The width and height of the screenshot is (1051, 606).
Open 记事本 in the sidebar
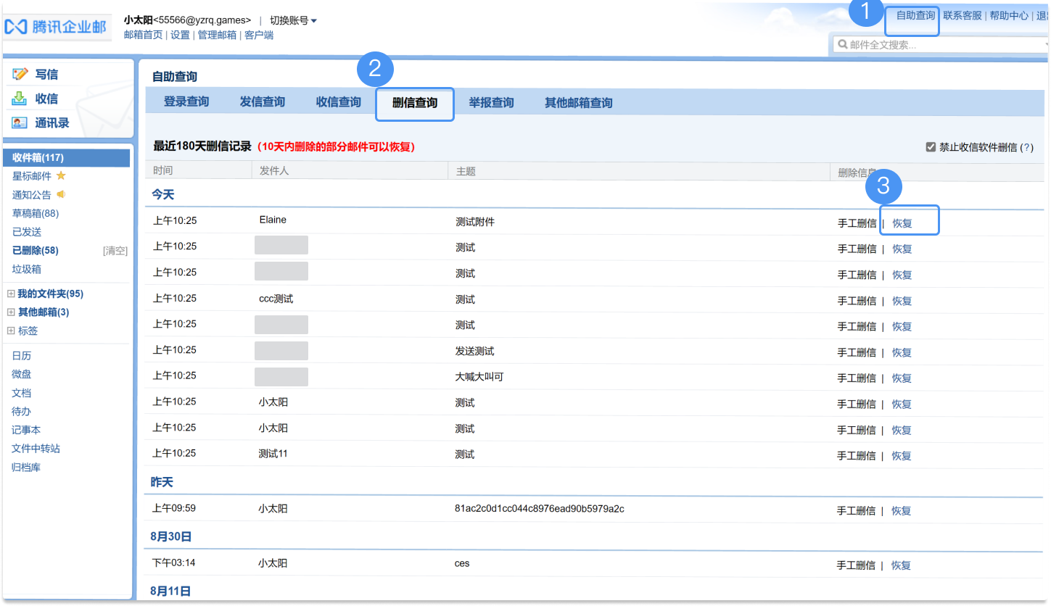click(27, 430)
